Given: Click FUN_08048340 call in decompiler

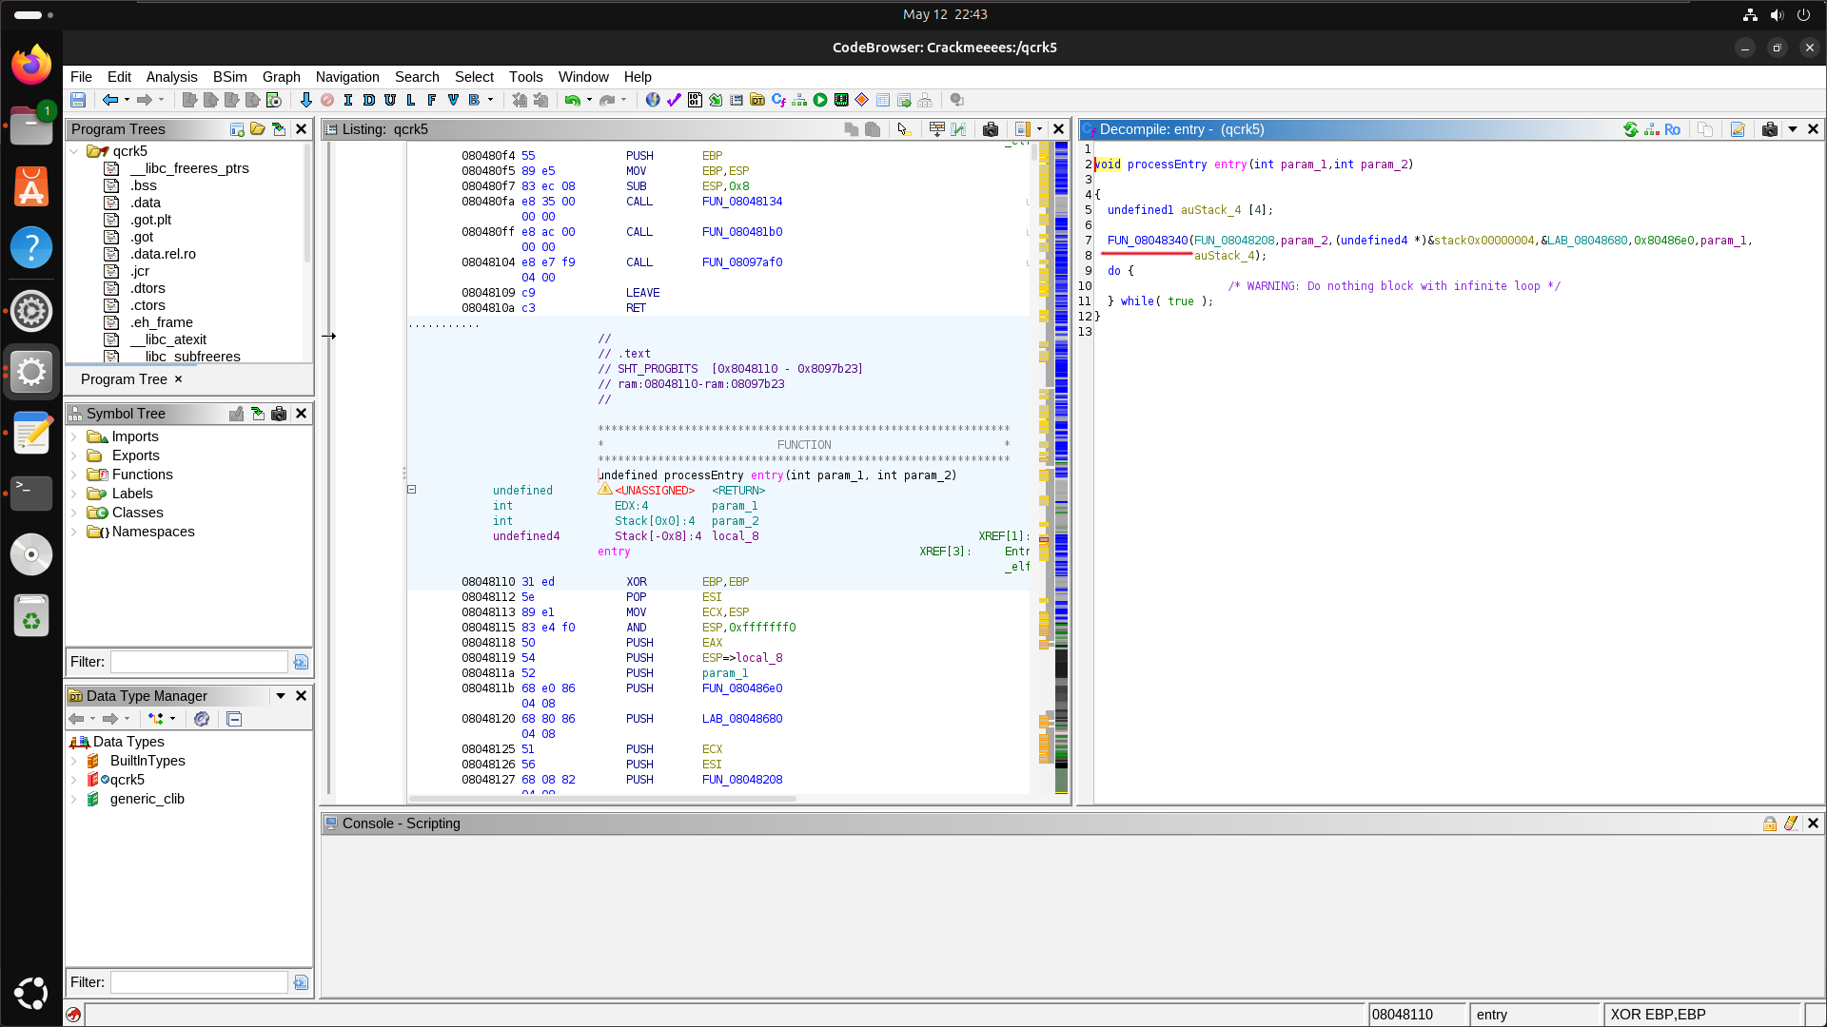Looking at the screenshot, I should tap(1147, 241).
